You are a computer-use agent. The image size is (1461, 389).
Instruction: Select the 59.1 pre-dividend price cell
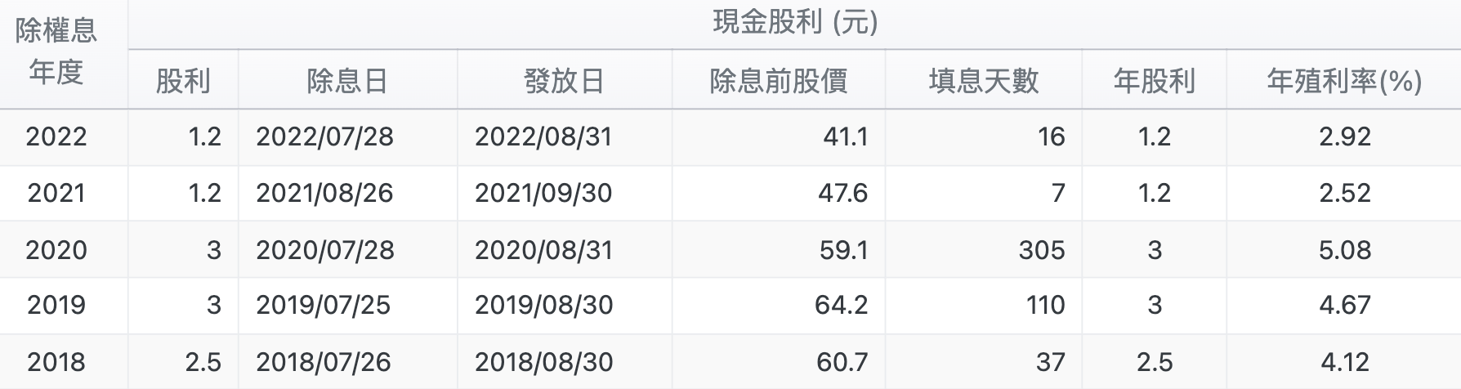pos(843,250)
